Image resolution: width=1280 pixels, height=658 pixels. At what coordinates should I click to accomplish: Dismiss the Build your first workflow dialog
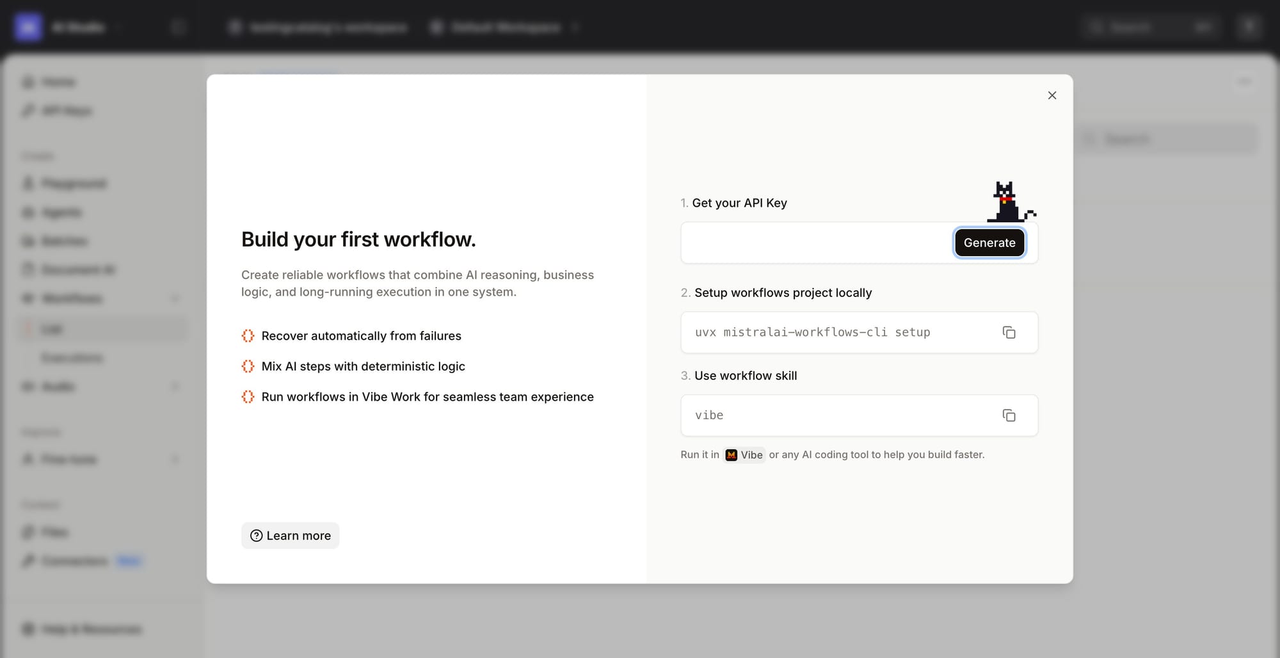(1052, 95)
